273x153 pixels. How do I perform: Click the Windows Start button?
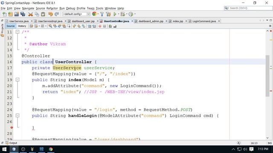(4, 149)
